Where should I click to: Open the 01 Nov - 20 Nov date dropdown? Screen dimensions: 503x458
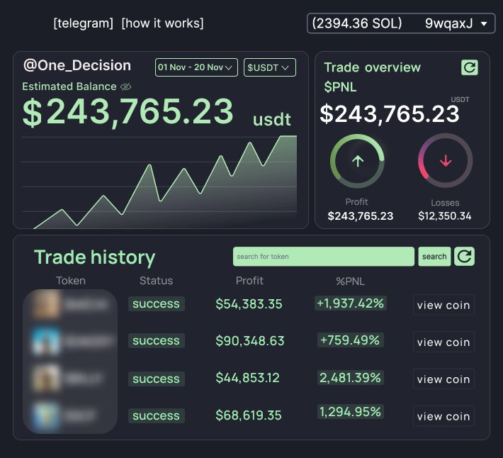point(196,67)
